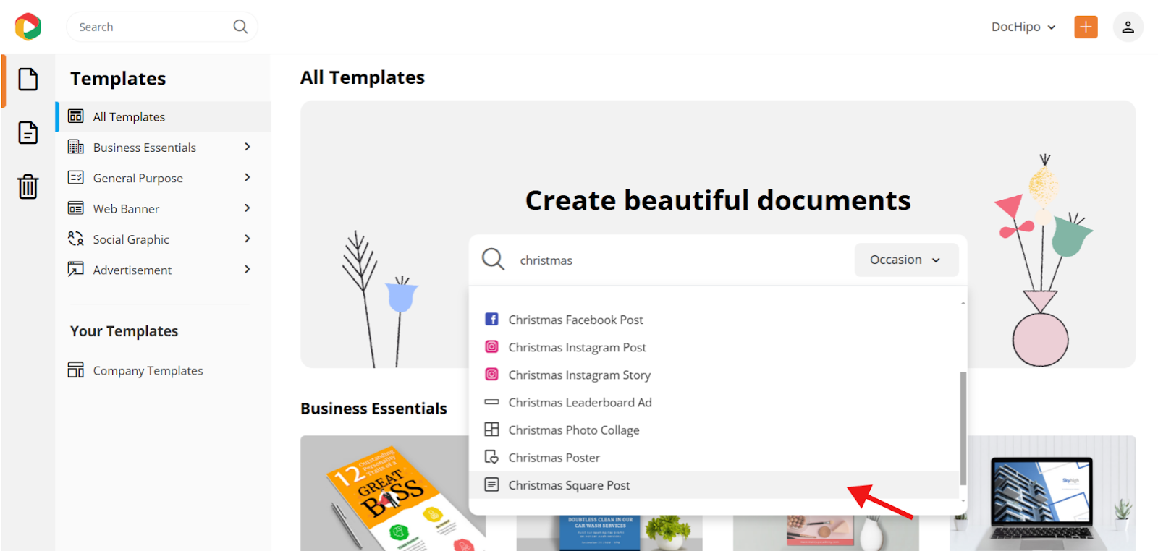
Task: Click the Business Essentials building icon
Action: [76, 147]
